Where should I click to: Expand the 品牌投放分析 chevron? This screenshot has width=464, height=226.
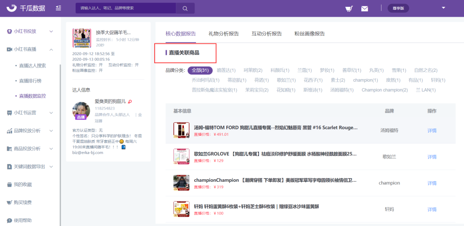51,131
